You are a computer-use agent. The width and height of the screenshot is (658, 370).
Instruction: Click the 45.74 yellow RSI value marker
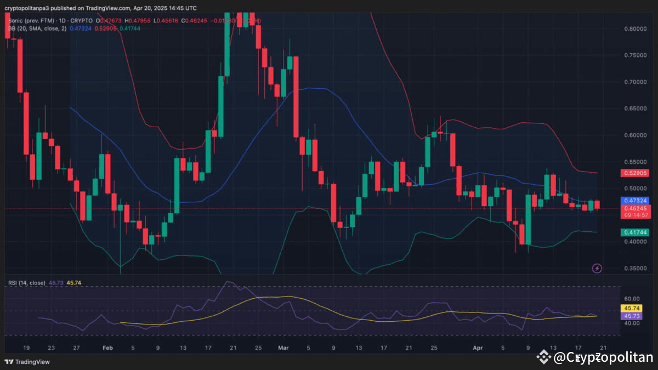coord(632,308)
